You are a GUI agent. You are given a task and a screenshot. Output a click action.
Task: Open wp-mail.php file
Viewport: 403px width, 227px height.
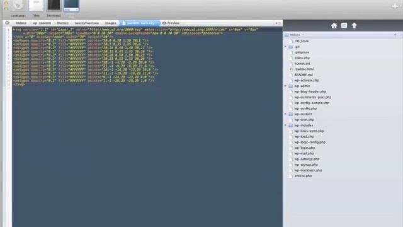304,153
